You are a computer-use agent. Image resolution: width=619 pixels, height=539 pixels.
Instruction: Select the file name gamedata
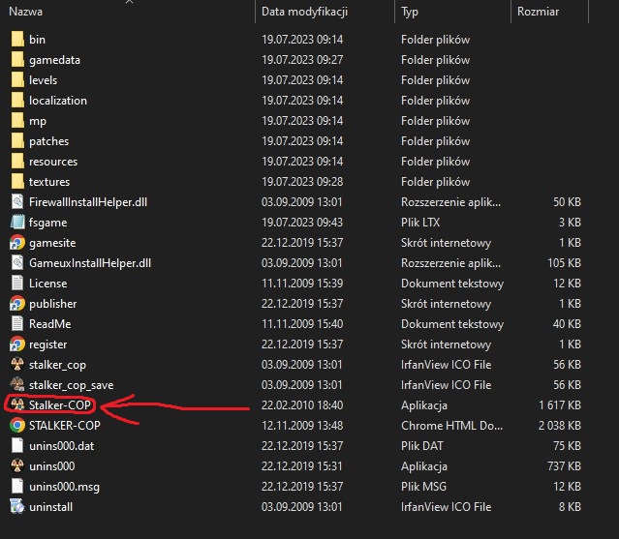point(54,60)
